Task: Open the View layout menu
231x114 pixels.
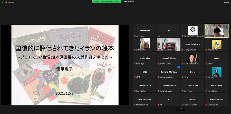Action: (226, 2)
